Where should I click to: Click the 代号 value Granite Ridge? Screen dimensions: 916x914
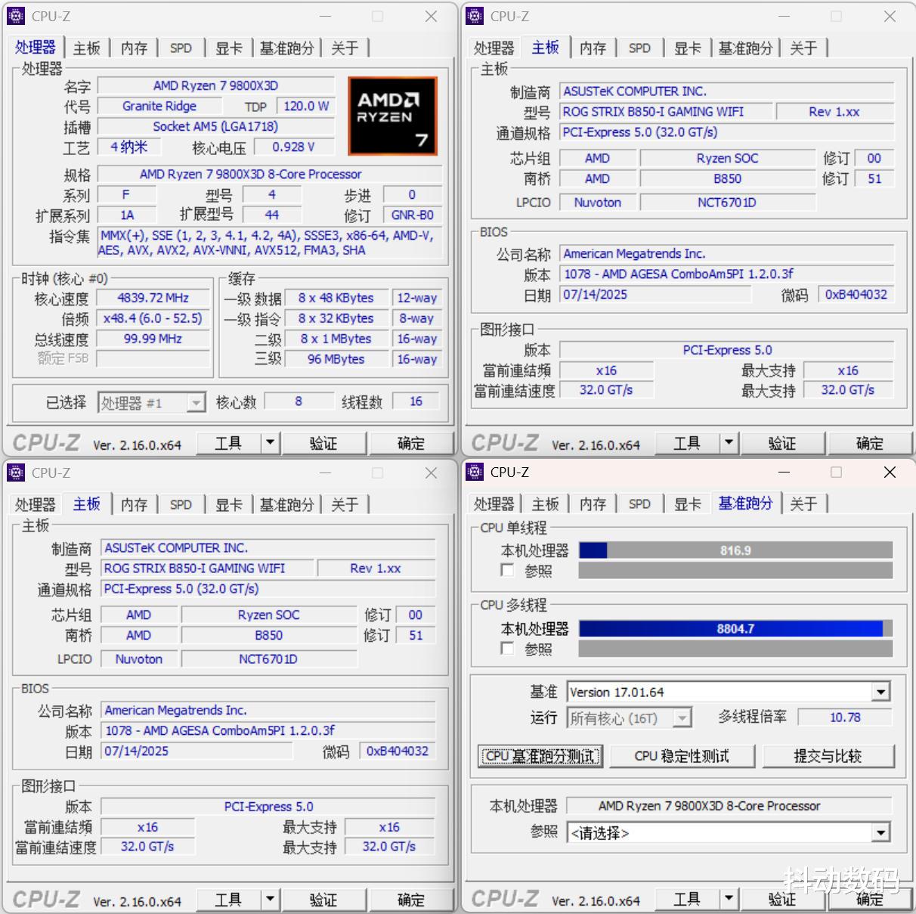pyautogui.click(x=159, y=106)
